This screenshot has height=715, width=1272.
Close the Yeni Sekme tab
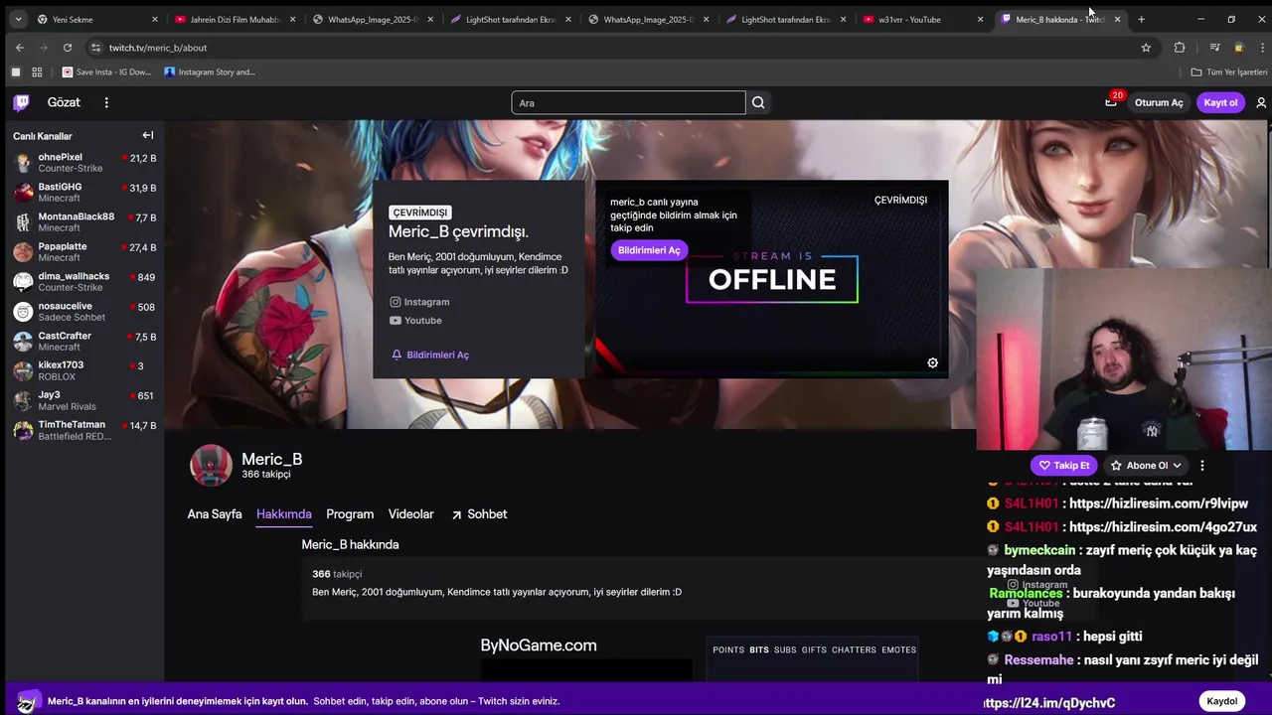tap(154, 19)
